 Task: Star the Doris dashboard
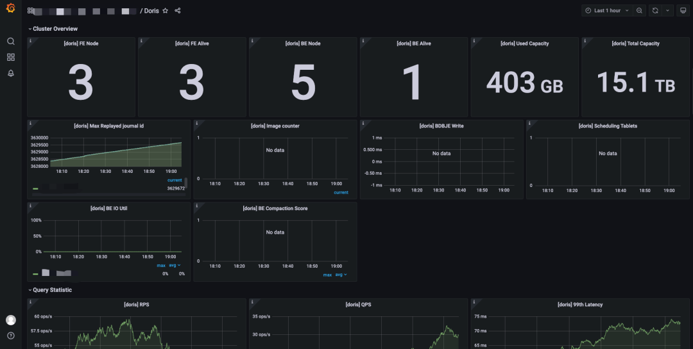pos(166,11)
